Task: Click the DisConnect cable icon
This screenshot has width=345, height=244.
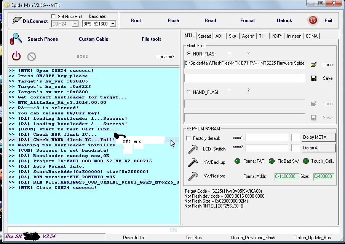Action: point(17,20)
